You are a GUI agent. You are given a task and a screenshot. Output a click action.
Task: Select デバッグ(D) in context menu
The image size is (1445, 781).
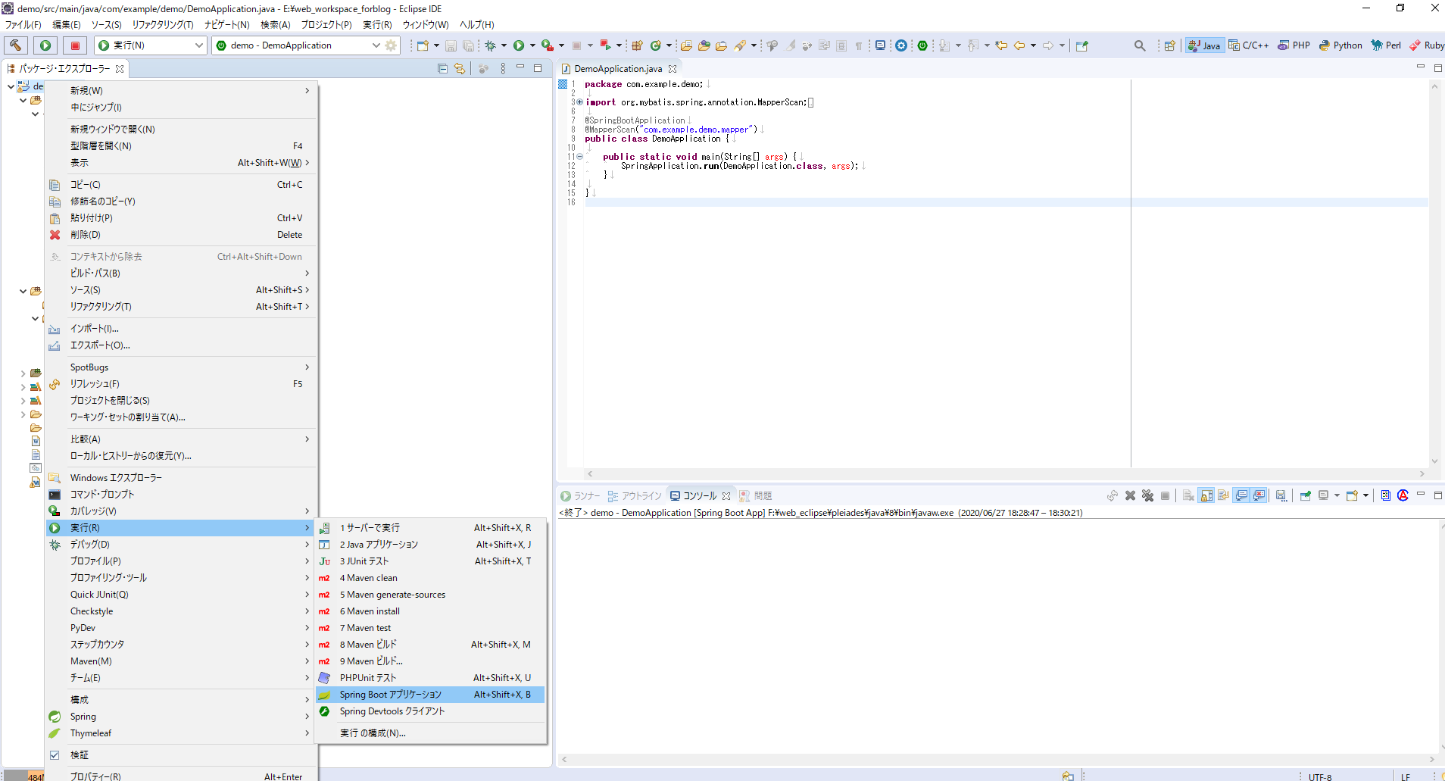click(x=181, y=545)
